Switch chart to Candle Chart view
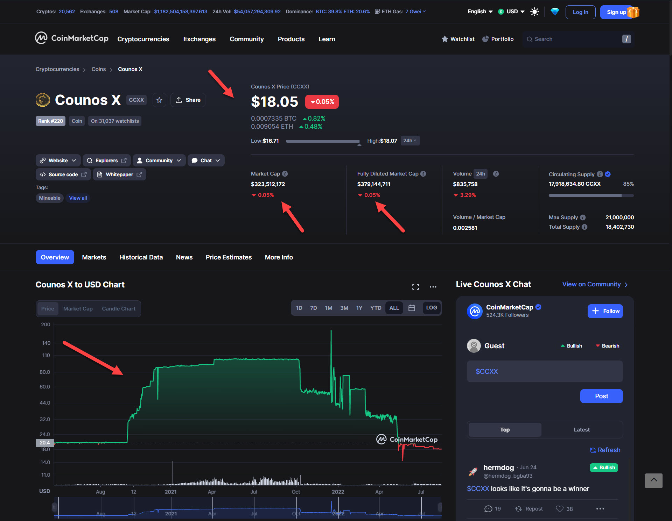 click(119, 309)
